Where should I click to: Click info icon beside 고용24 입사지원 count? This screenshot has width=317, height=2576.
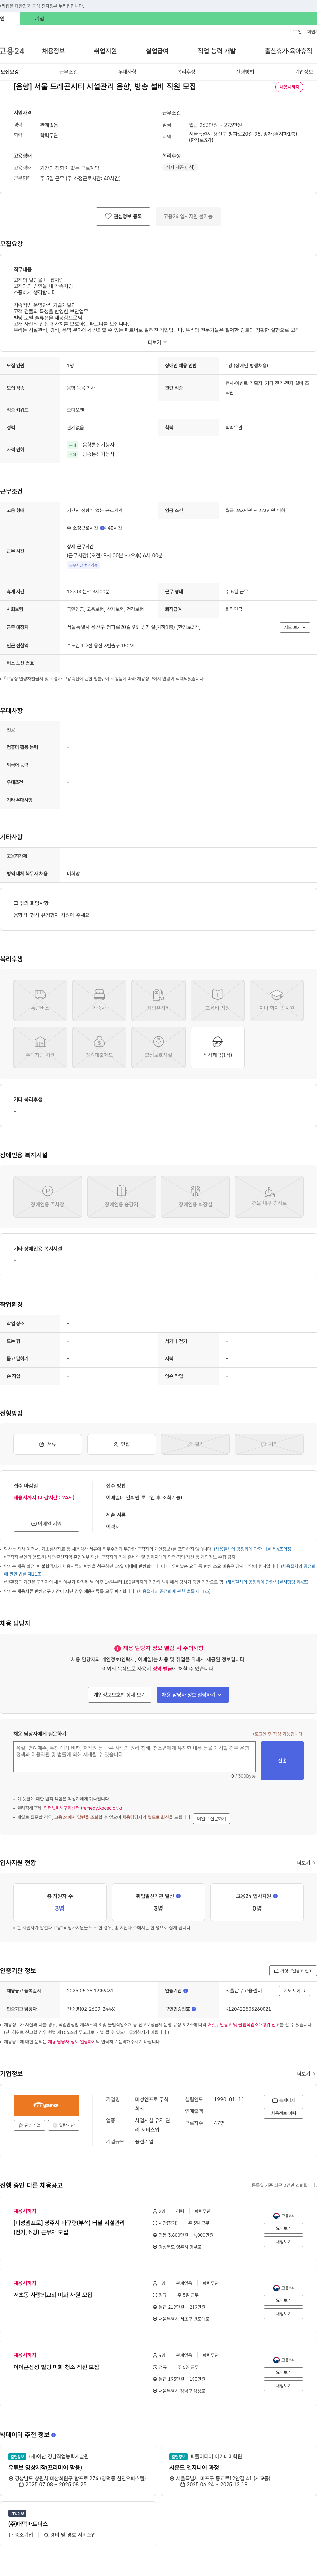275,1896
